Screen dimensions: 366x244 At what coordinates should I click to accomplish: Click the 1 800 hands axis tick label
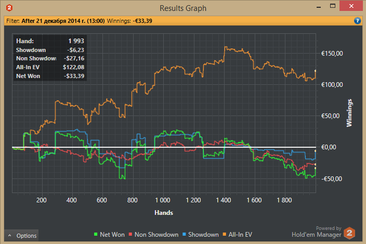(x=284, y=200)
